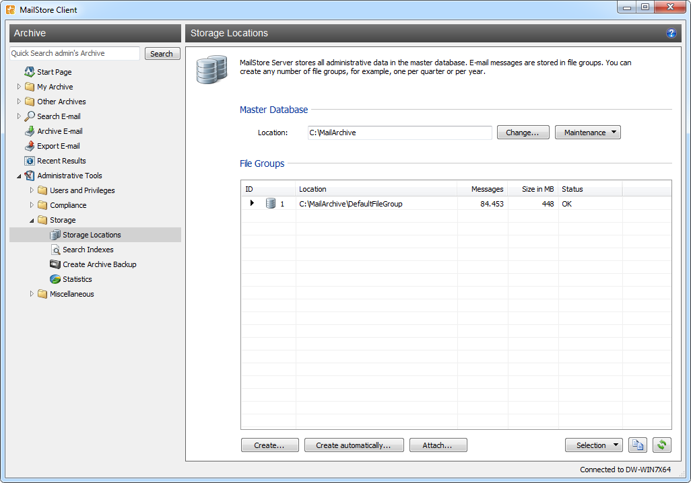
Task: Click the 448 size cell
Action: (533, 204)
